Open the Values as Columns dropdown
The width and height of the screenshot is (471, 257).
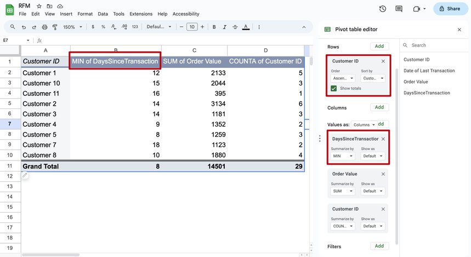click(x=364, y=124)
